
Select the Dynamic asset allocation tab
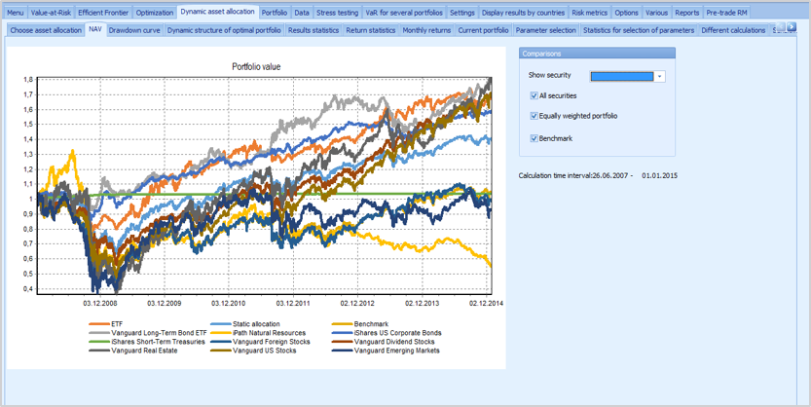[217, 12]
